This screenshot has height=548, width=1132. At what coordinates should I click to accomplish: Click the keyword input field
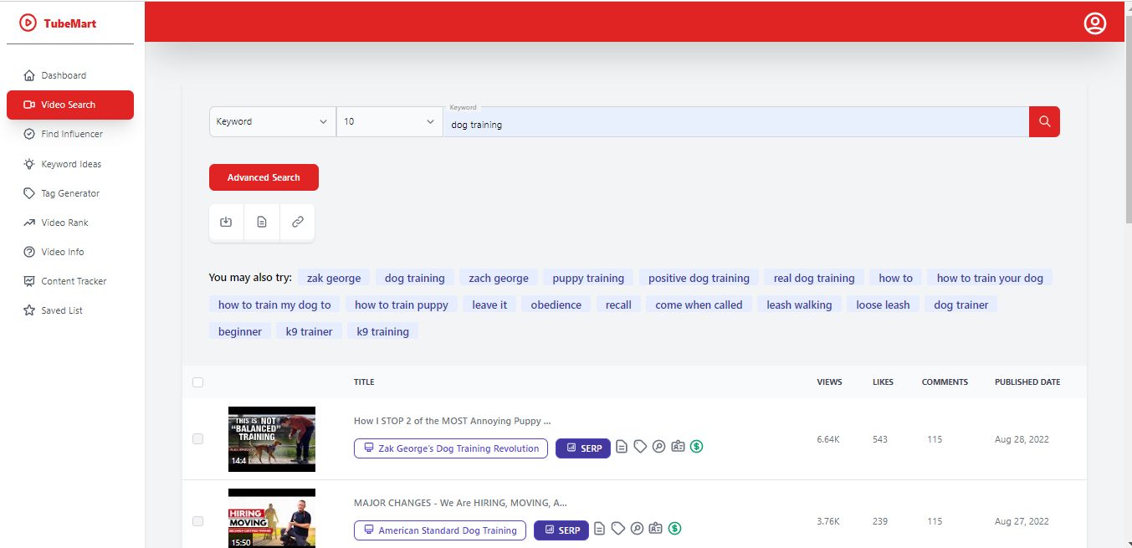736,122
